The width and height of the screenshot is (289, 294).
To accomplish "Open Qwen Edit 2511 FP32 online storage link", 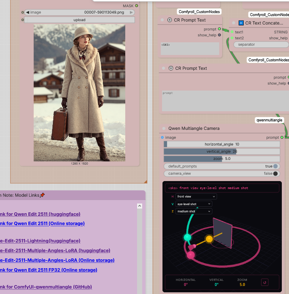I will pos(48,270).
